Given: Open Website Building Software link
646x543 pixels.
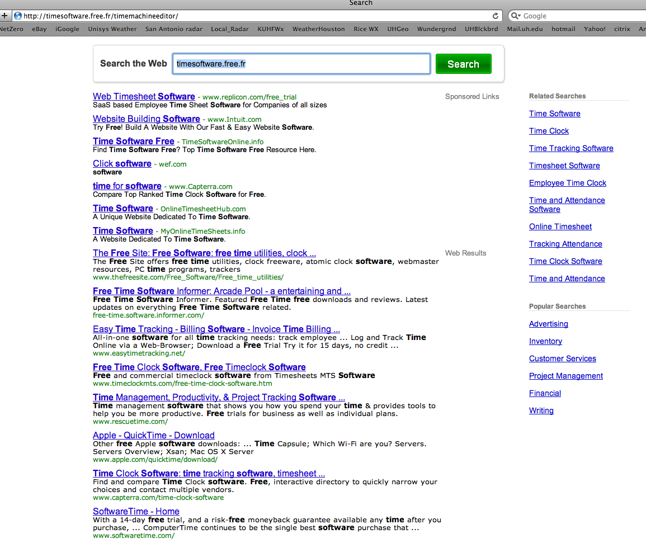Looking at the screenshot, I should tap(146, 119).
